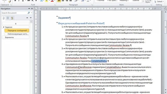This screenshot has height=94, width=167.
Task: Switch to browse pages thumbnails tab
Action: [8, 18]
